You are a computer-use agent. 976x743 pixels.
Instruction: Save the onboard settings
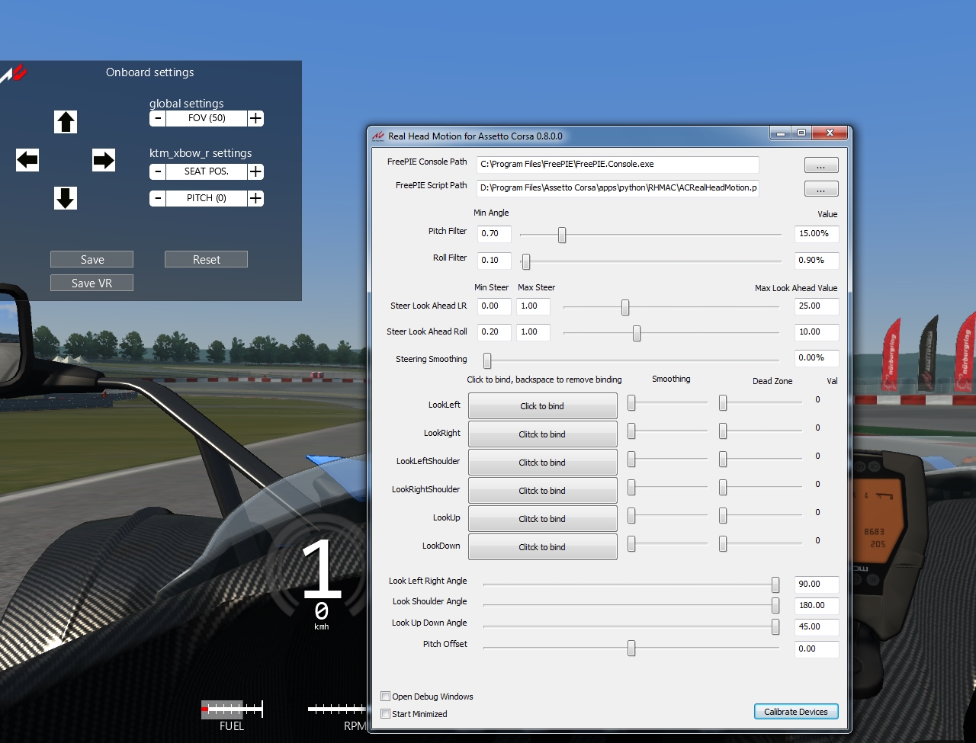pyautogui.click(x=92, y=260)
